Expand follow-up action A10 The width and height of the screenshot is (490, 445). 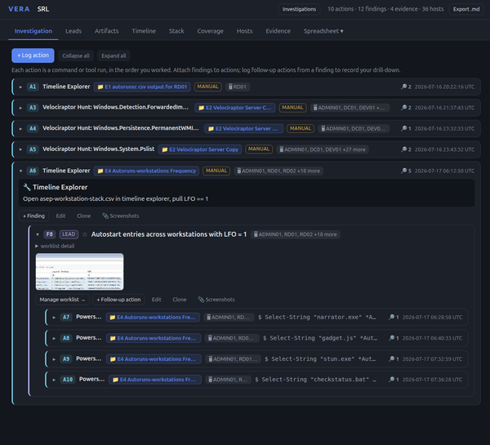tap(54, 380)
